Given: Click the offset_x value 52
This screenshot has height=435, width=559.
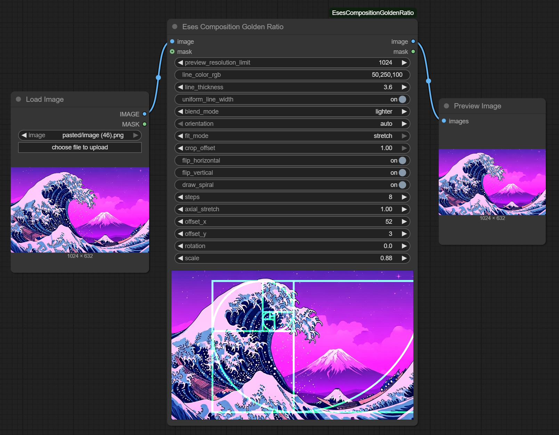Looking at the screenshot, I should pyautogui.click(x=389, y=222).
